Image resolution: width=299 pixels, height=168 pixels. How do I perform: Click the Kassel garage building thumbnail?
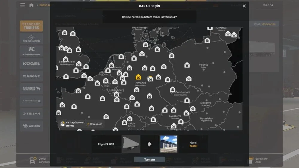tap(168, 144)
